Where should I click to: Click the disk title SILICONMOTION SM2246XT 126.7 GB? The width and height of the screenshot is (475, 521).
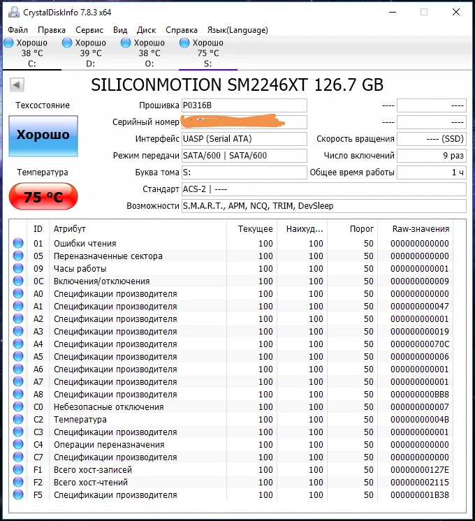coord(237,85)
